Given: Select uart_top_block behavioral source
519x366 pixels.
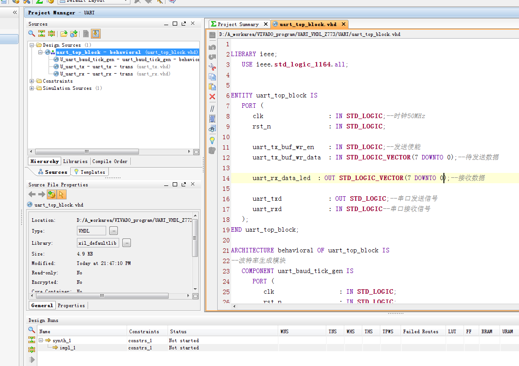Looking at the screenshot, I should click(x=122, y=52).
